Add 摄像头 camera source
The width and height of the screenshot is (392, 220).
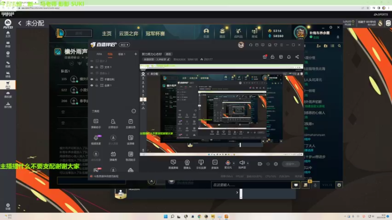pyautogui.click(x=187, y=164)
